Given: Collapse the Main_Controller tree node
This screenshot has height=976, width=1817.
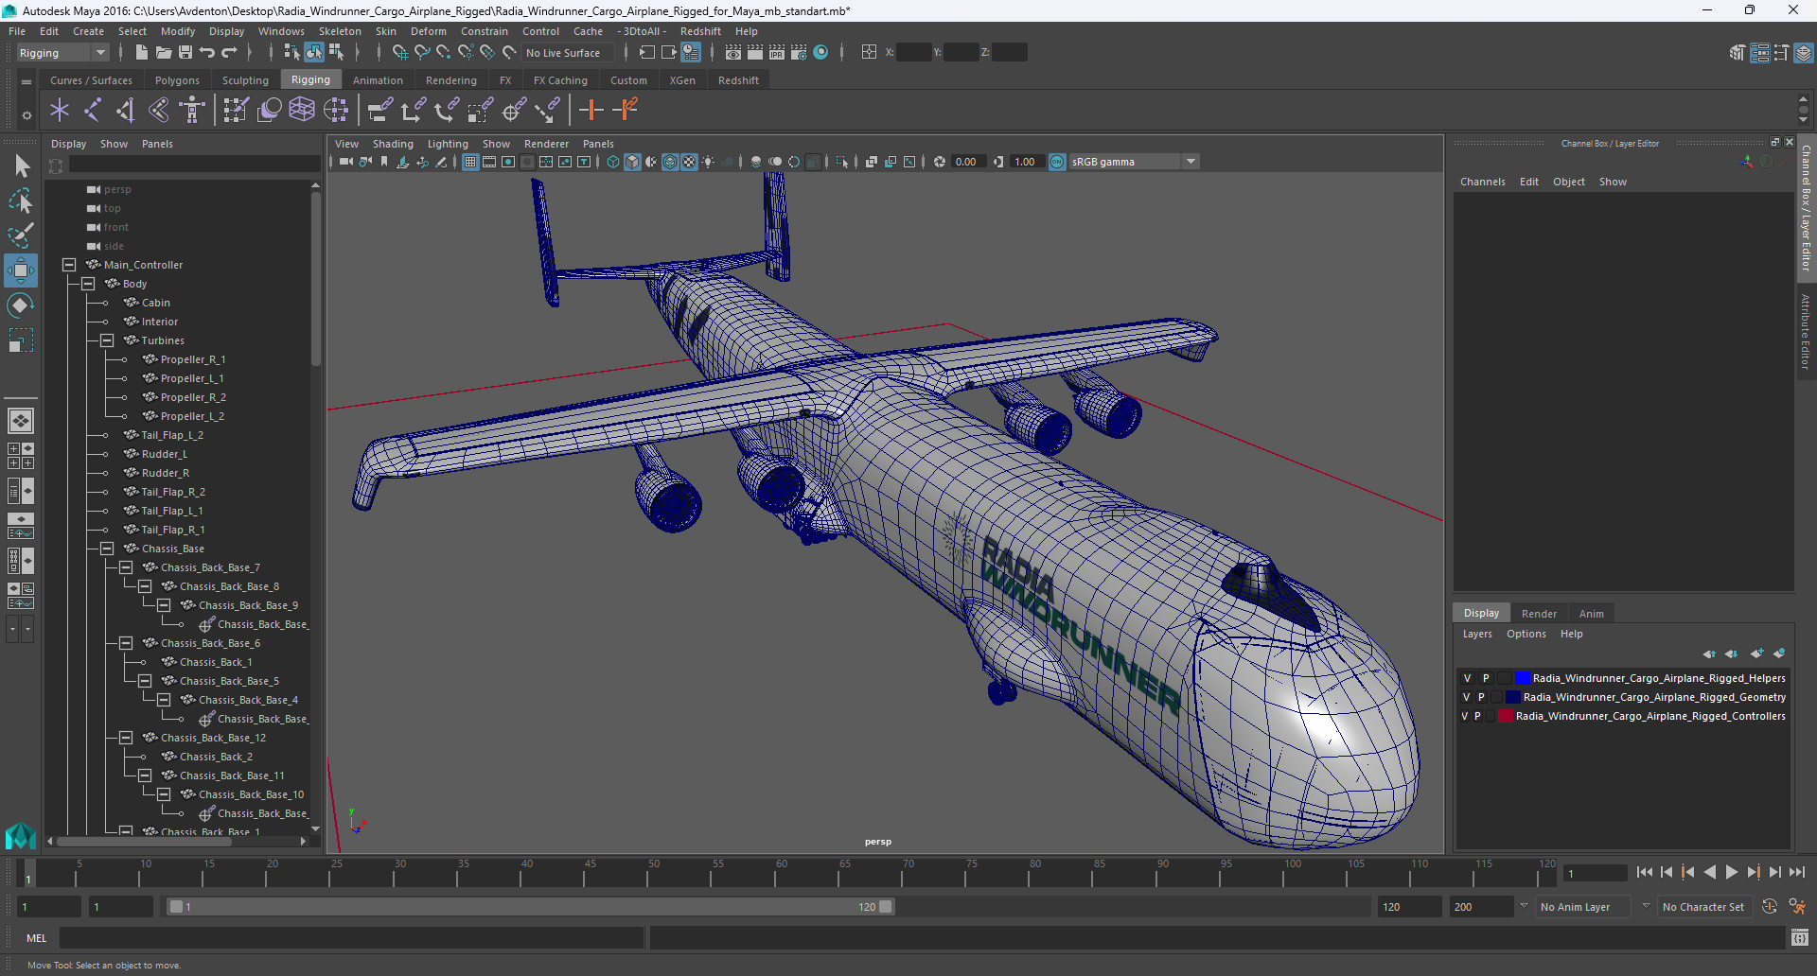Looking at the screenshot, I should click(69, 265).
